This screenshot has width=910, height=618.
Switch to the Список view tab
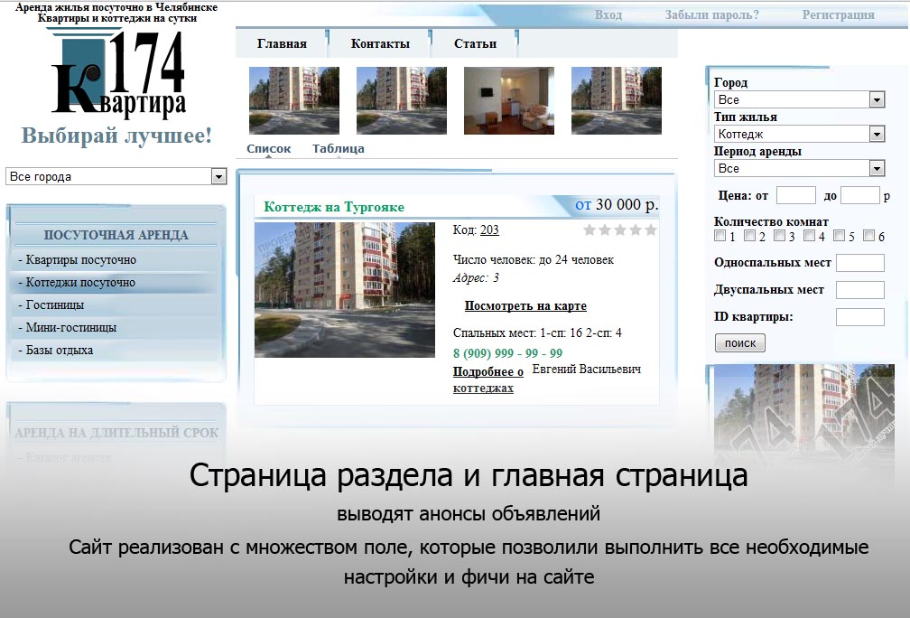(268, 148)
